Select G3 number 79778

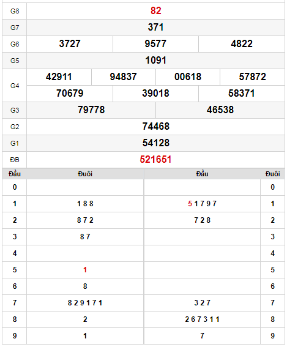point(91,110)
